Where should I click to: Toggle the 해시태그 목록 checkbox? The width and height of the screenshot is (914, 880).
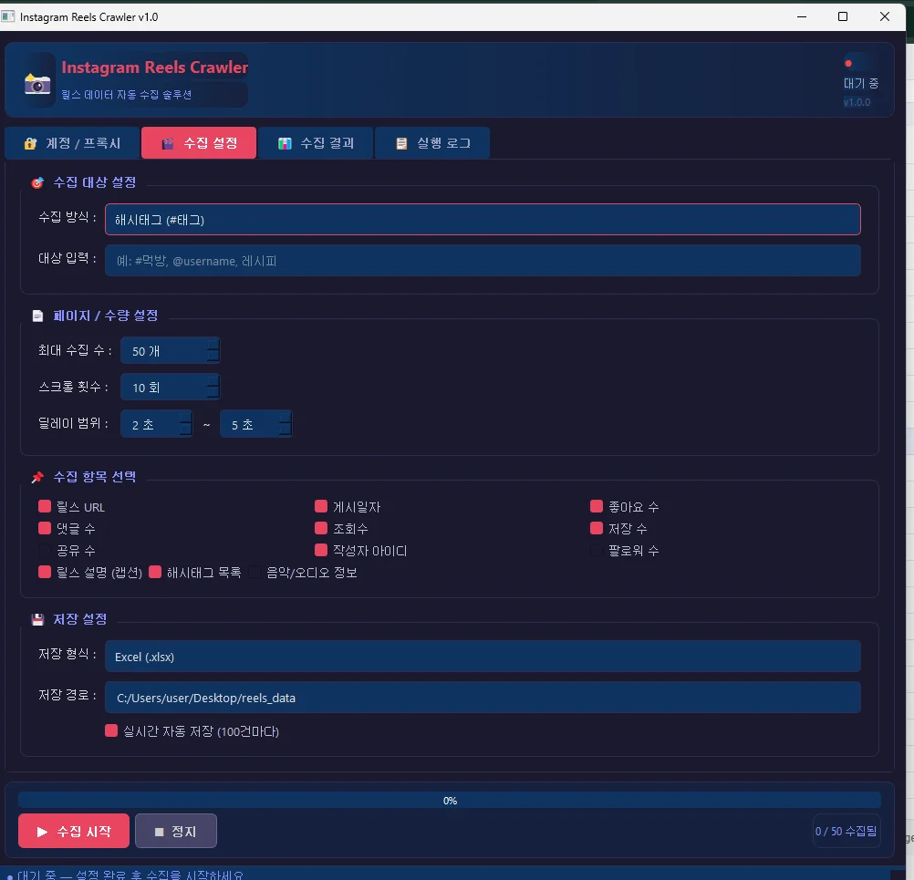[155, 573]
